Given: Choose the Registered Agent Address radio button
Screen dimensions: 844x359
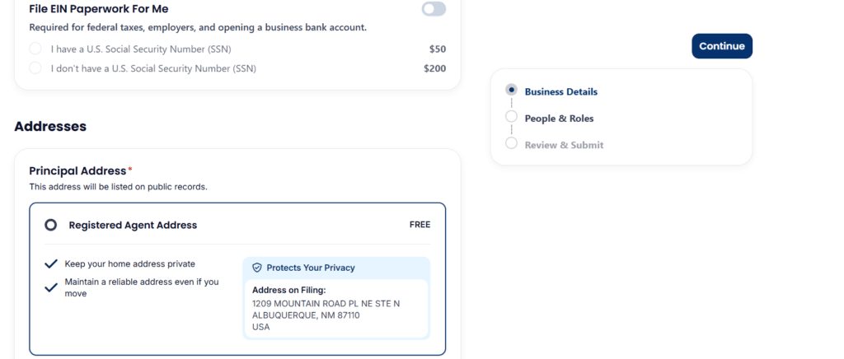Looking at the screenshot, I should [x=50, y=225].
